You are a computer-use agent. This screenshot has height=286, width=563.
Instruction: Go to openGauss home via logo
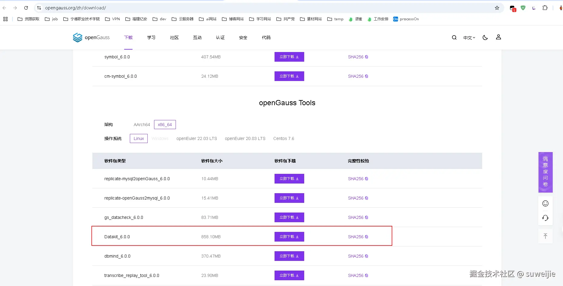click(91, 37)
